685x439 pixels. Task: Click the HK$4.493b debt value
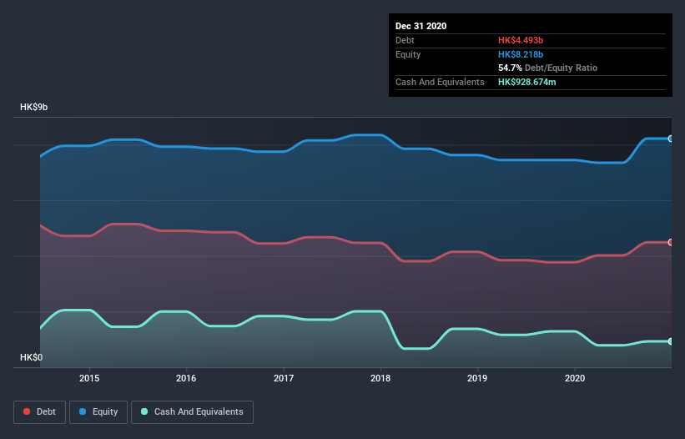click(521, 40)
